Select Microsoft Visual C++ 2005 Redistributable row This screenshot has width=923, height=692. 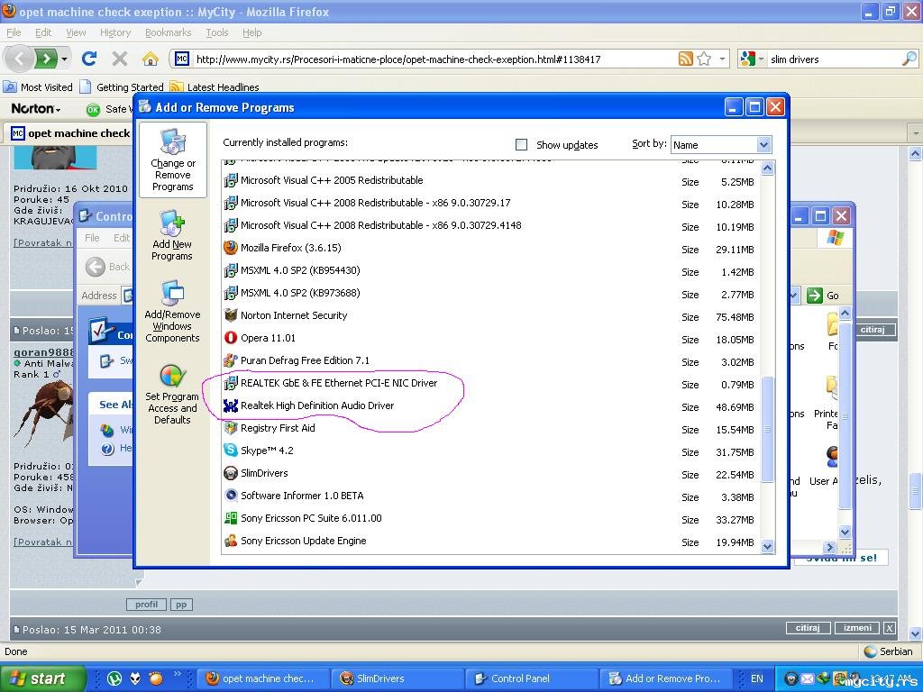490,180
